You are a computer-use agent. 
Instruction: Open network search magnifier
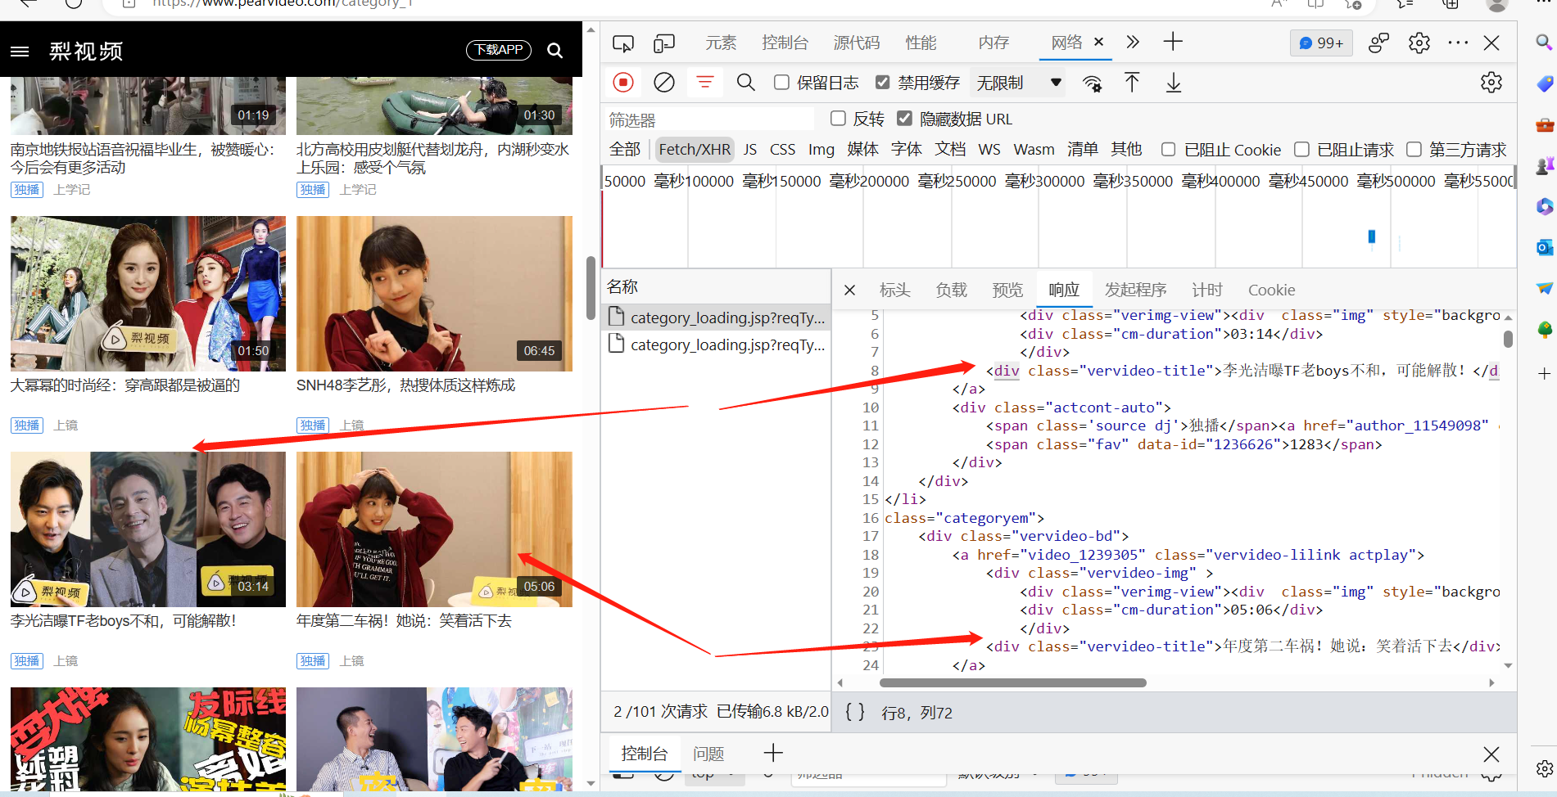(x=745, y=82)
